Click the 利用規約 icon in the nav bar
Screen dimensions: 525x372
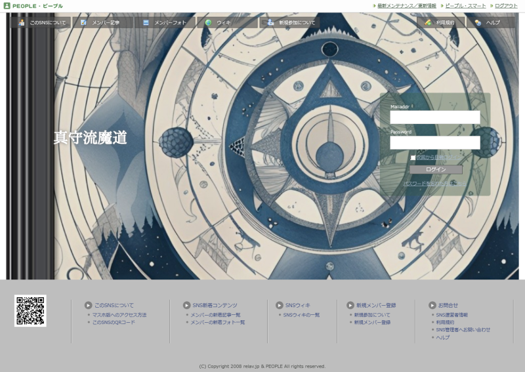[x=428, y=22]
